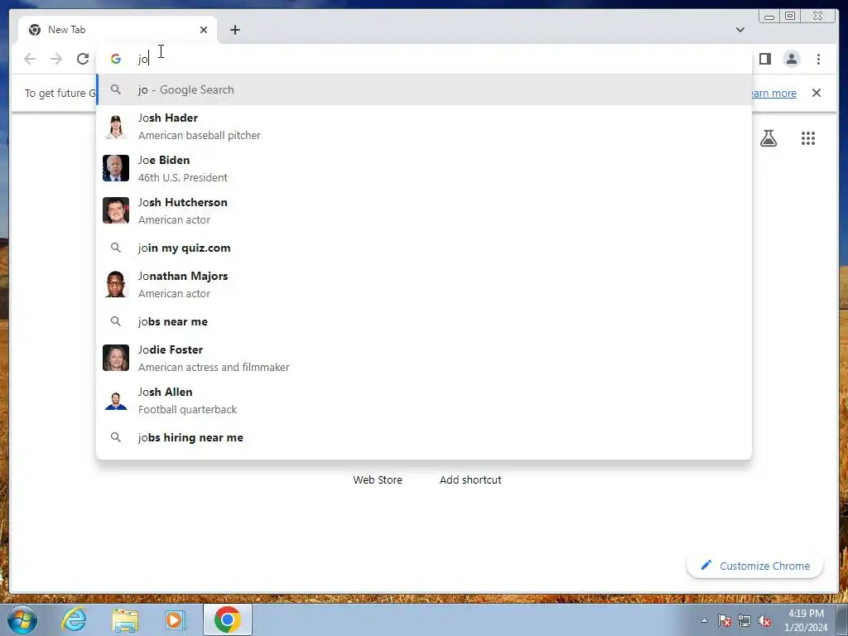The image size is (848, 636).
Task: Open Windows Explorer folder from taskbar
Action: [x=125, y=619]
